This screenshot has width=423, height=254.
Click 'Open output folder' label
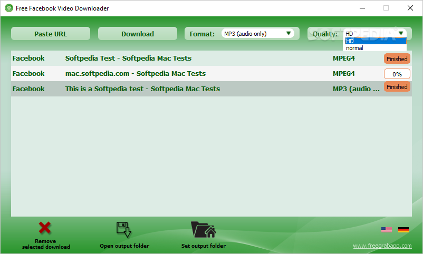[124, 246]
